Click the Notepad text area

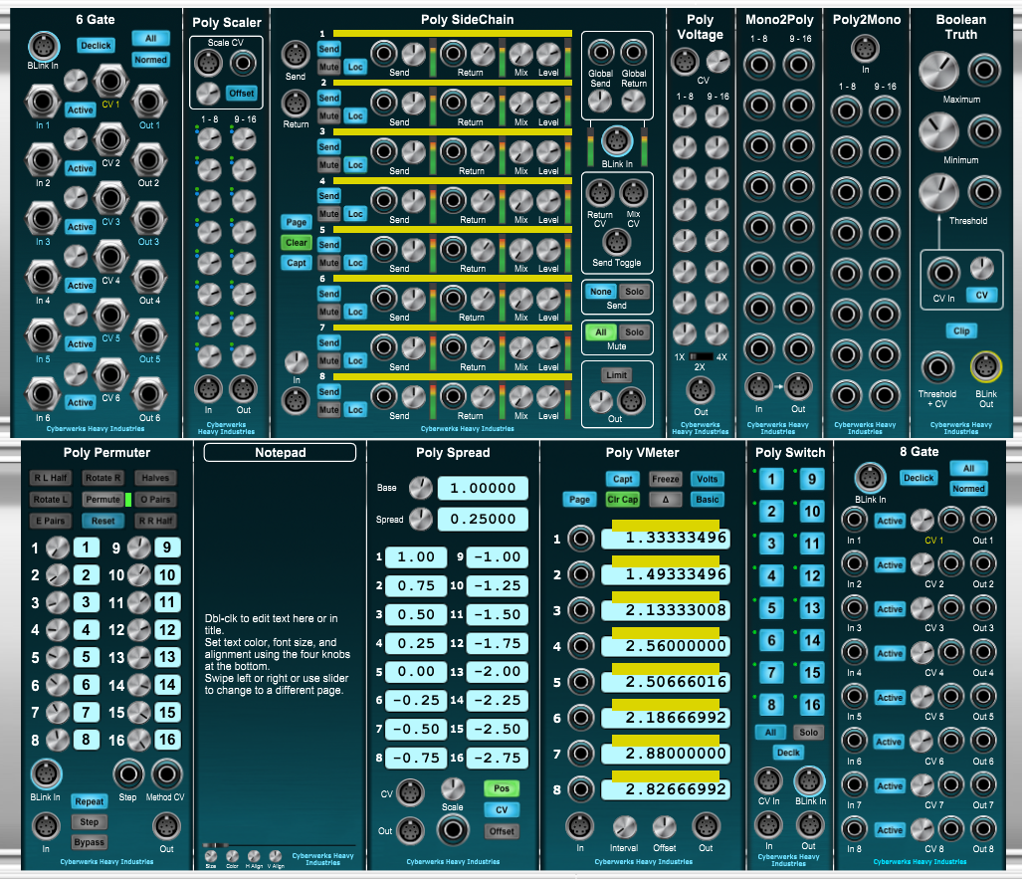click(280, 652)
